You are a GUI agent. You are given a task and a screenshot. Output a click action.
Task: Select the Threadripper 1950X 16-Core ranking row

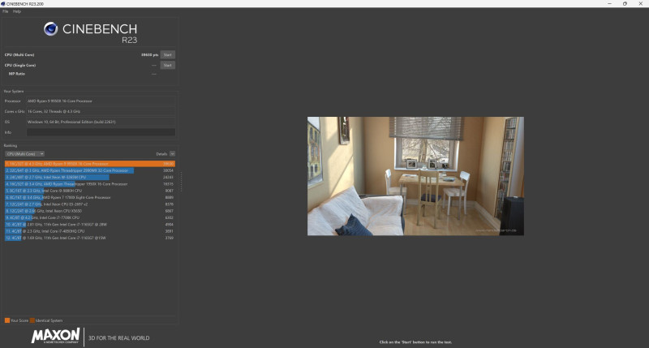click(x=90, y=184)
